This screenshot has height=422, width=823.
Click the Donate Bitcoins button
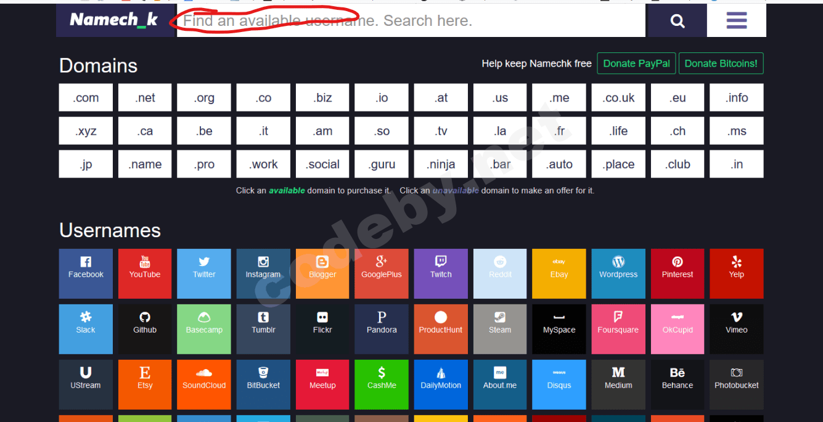(x=721, y=63)
